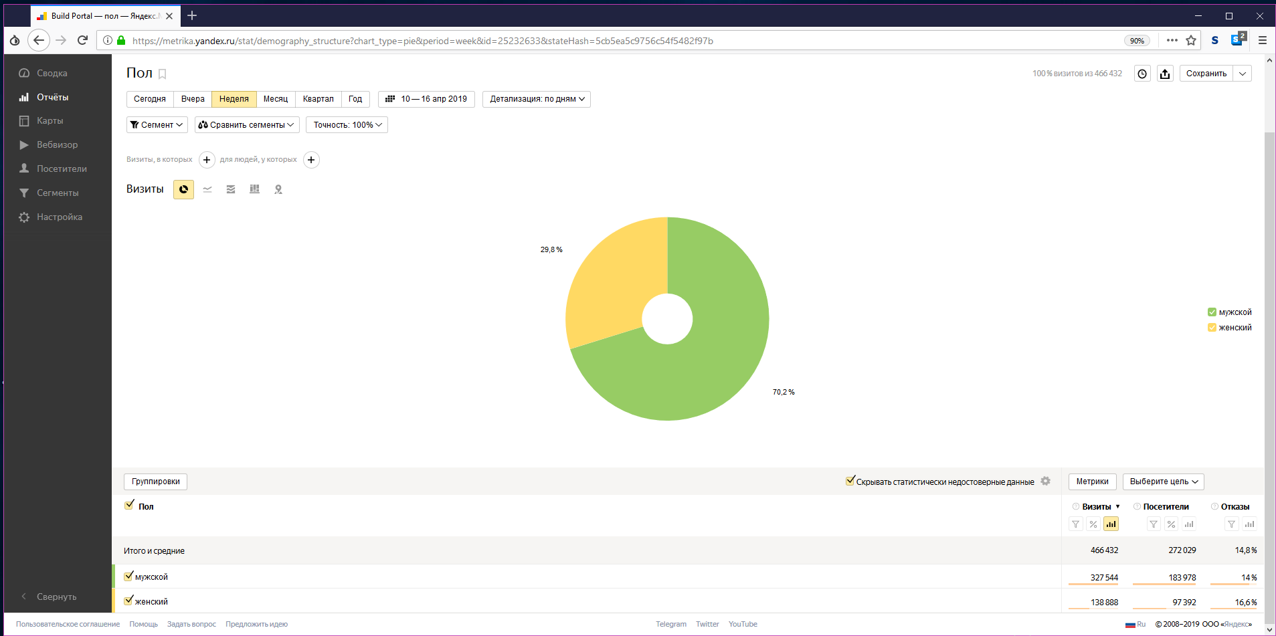Image resolution: width=1276 pixels, height=636 pixels.
Task: Open the 'Настройка' sidebar section
Action: click(x=60, y=217)
